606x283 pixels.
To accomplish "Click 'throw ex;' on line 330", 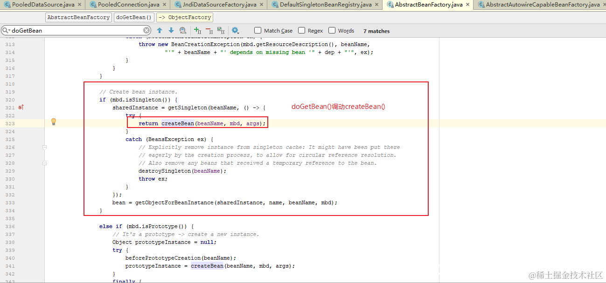I will (x=153, y=179).
